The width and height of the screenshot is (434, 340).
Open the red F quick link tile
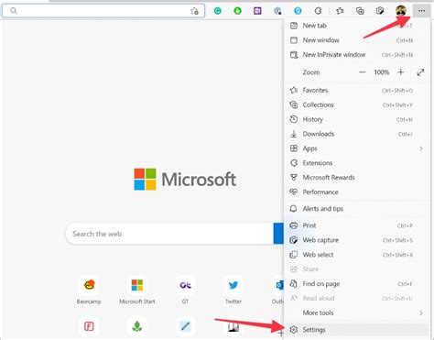point(89,326)
